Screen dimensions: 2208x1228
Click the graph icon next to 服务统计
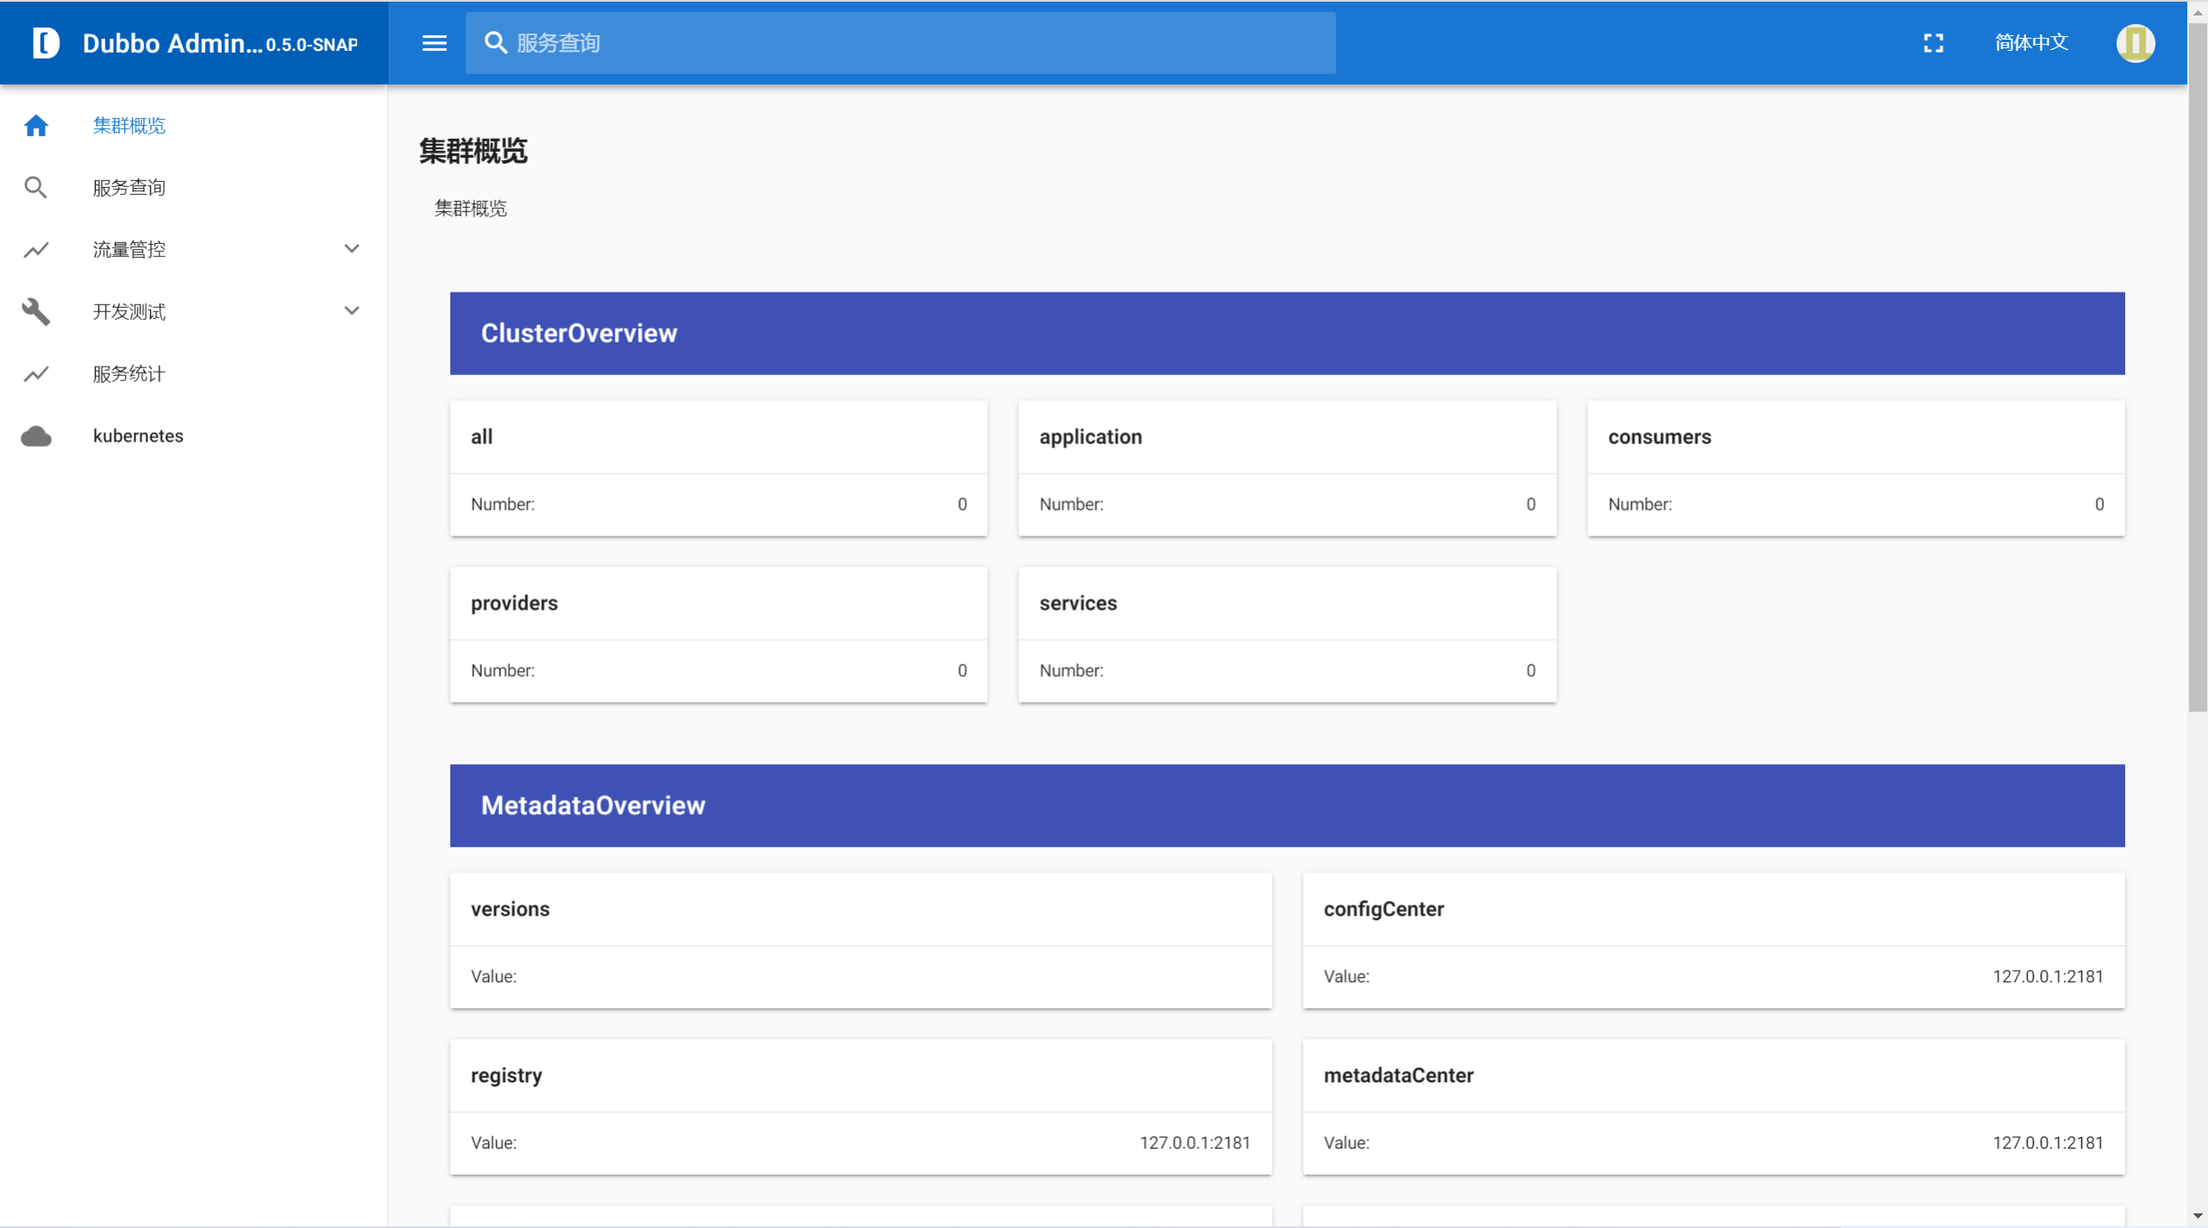click(x=36, y=373)
